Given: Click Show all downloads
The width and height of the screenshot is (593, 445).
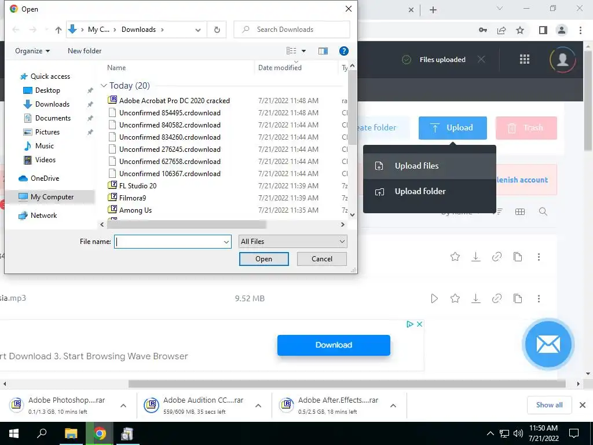Looking at the screenshot, I should pos(549,405).
